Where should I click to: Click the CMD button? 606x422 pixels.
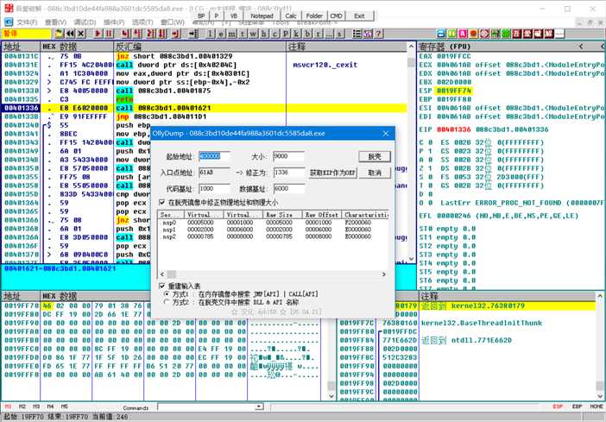coord(336,16)
